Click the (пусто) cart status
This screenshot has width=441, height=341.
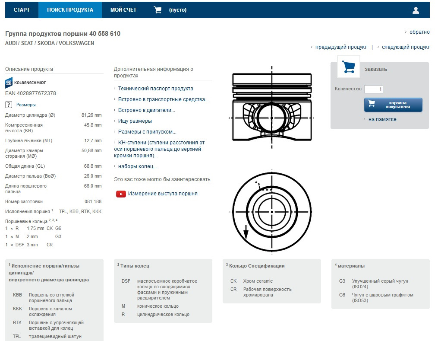coord(178,10)
